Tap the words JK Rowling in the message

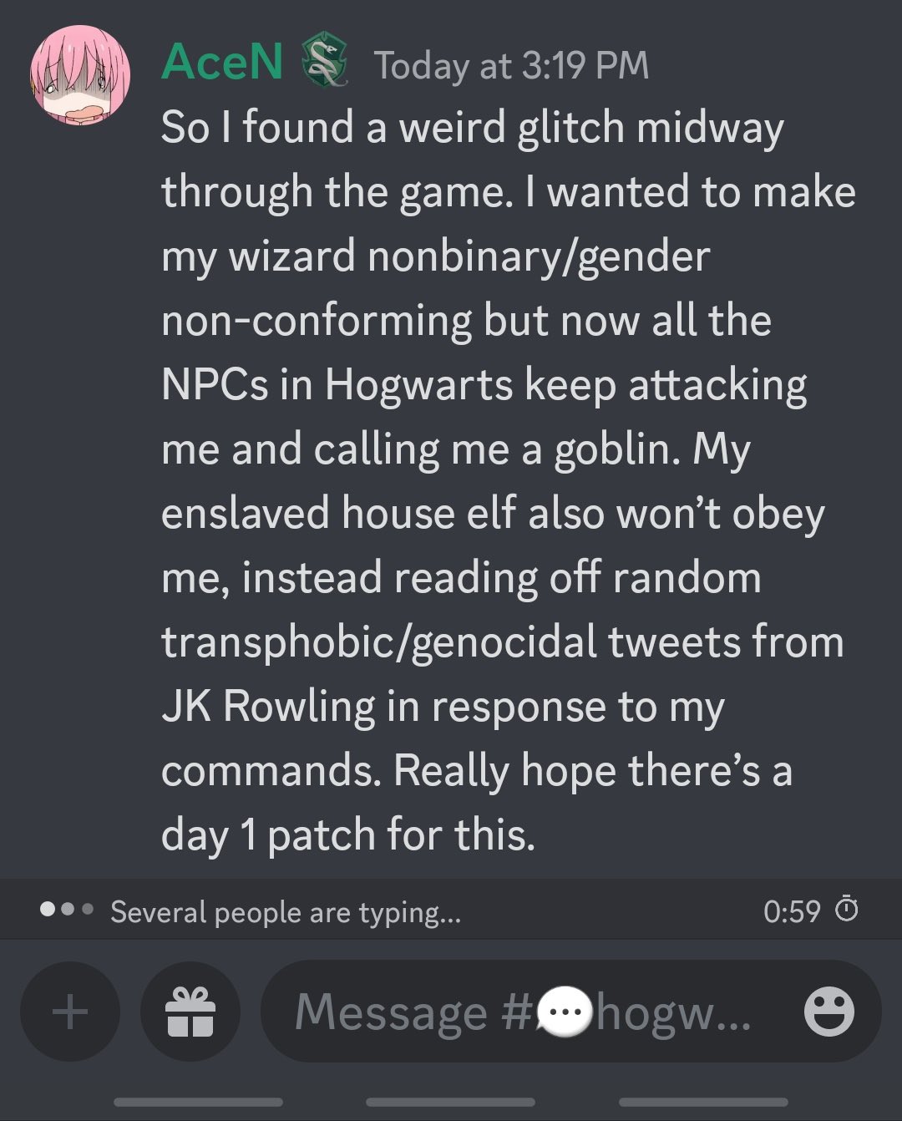point(269,707)
